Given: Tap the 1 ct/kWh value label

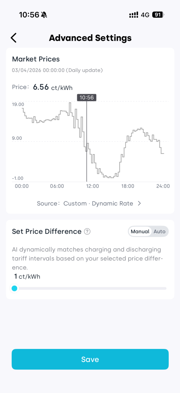Looking at the screenshot, I should tap(27, 276).
